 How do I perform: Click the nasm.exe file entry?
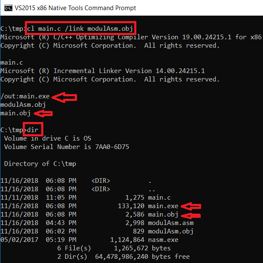pos(163,240)
